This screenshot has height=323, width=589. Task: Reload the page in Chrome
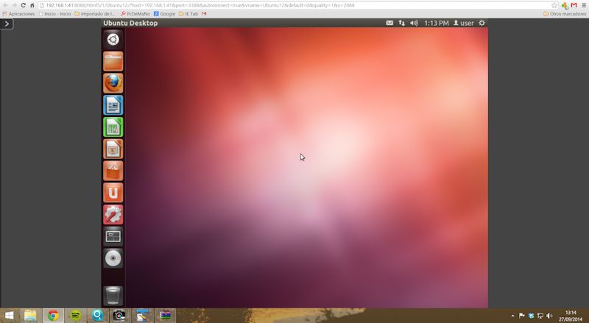pyautogui.click(x=24, y=5)
